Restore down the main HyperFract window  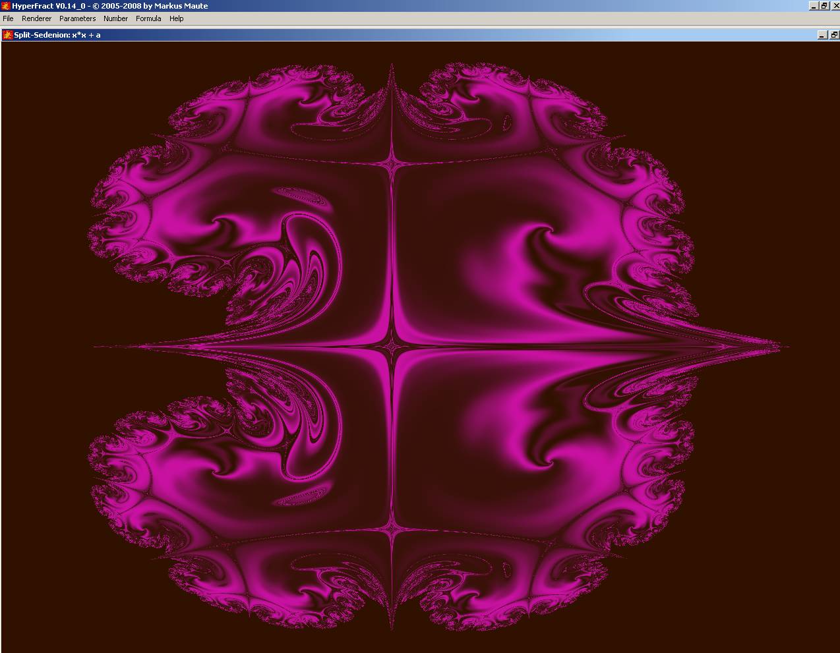click(824, 6)
